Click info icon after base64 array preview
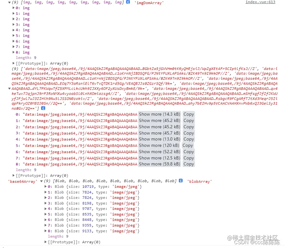The width and height of the screenshot is (285, 248). [x=43, y=108]
